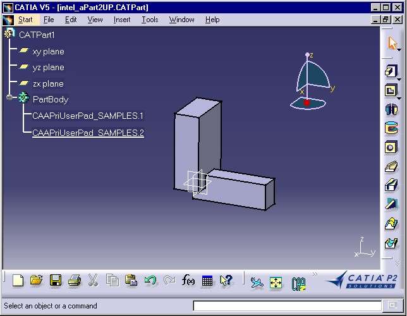Open the Insert menu
Viewport: 407px width, 316px height.
pos(122,20)
